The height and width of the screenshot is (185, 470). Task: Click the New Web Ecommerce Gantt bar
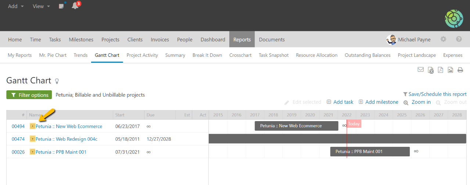click(296, 126)
